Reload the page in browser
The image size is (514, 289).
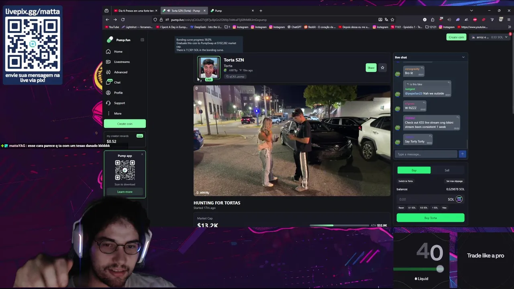click(123, 20)
